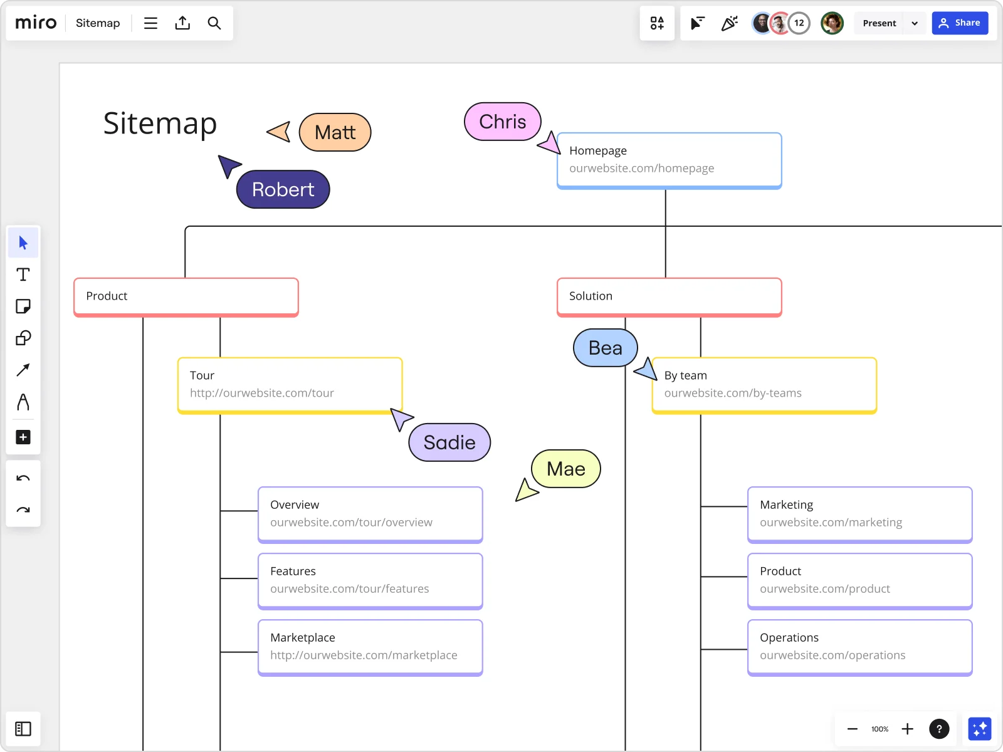Viewport: 1003px width, 752px height.
Task: Toggle the frames side panel
Action: pyautogui.click(x=23, y=729)
